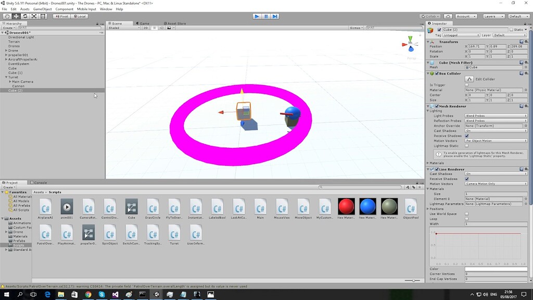
Task: Enable the Lightmap Static checkbox
Action: coord(467,146)
